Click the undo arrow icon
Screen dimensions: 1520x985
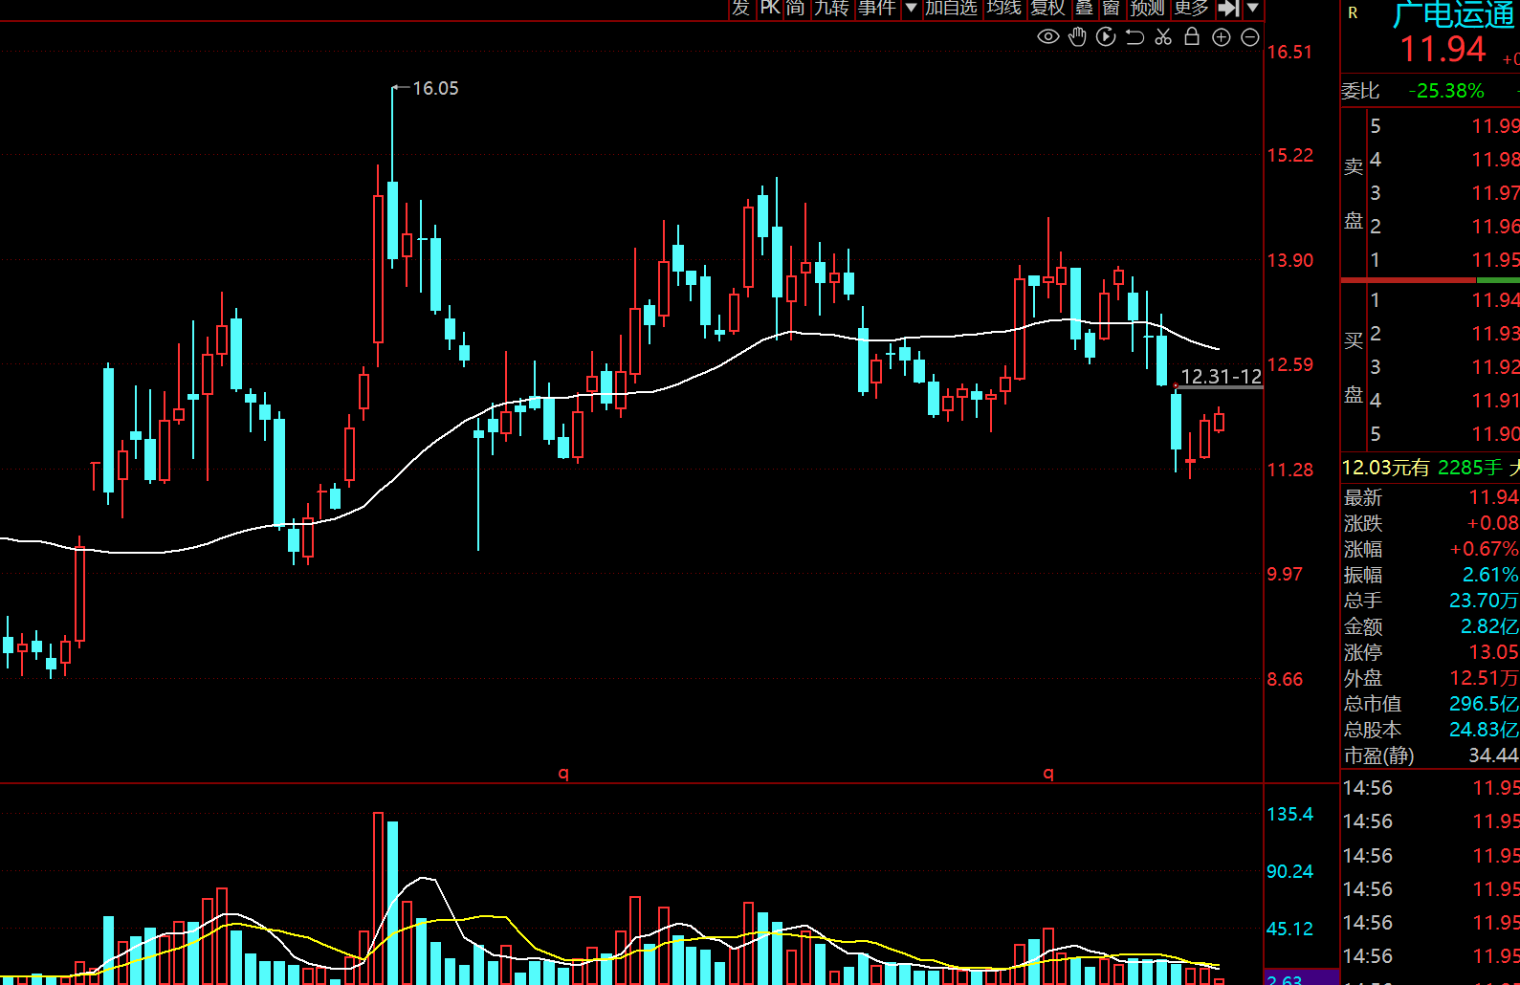click(1134, 37)
